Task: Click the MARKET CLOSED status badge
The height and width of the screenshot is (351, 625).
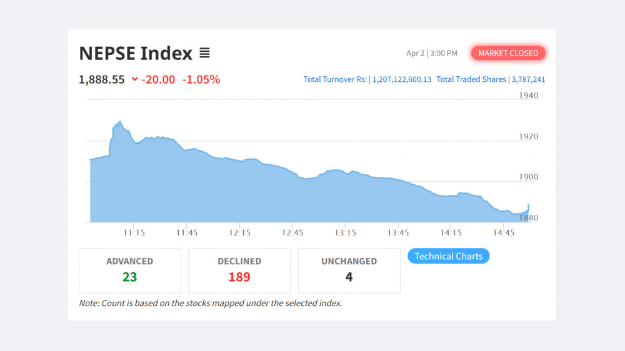Action: 508,53
